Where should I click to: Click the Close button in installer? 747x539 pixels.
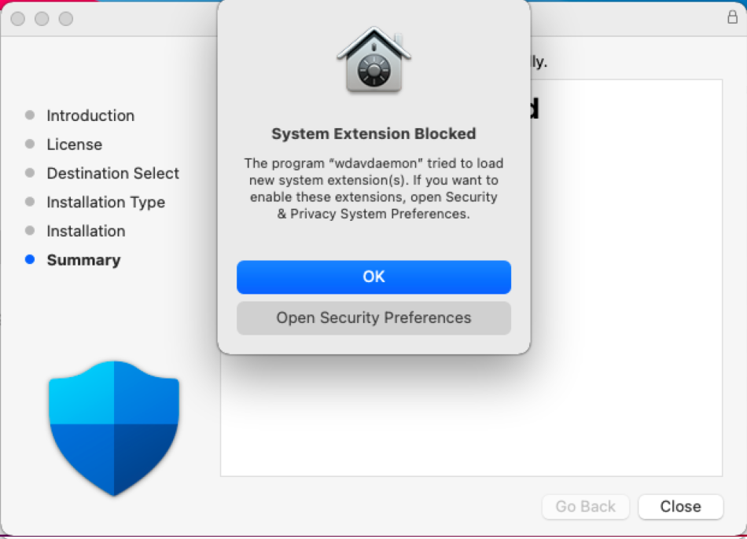(680, 506)
